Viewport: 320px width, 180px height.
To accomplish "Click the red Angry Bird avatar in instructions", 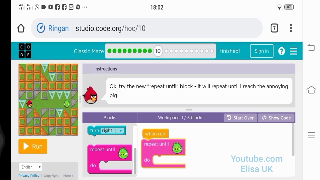I will [90, 95].
